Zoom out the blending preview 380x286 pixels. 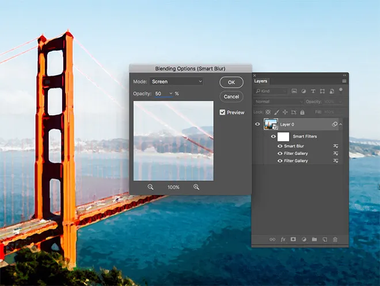[150, 187]
